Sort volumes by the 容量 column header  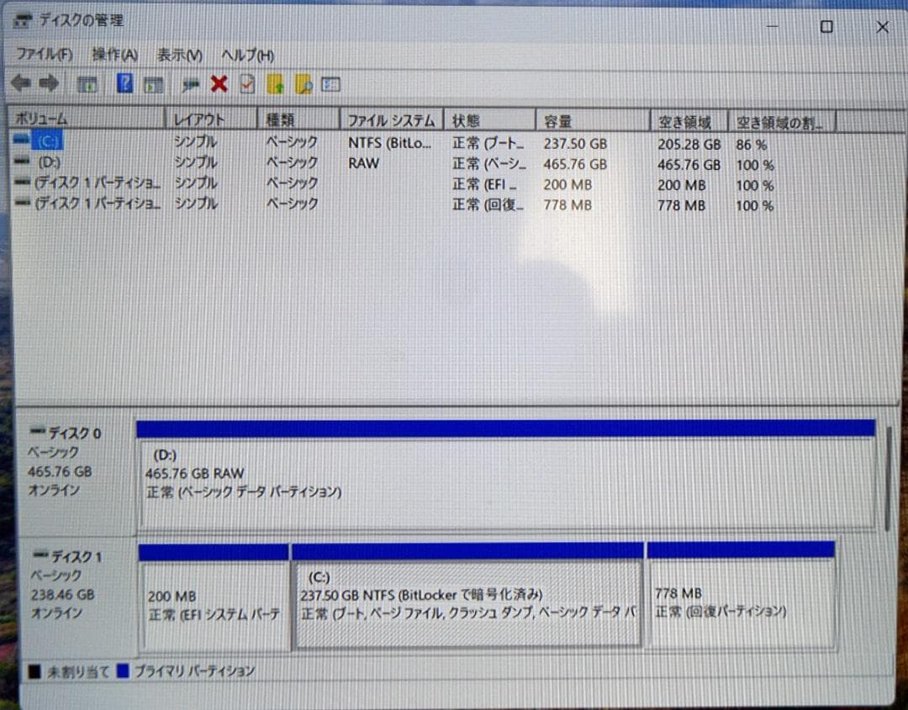[557, 119]
